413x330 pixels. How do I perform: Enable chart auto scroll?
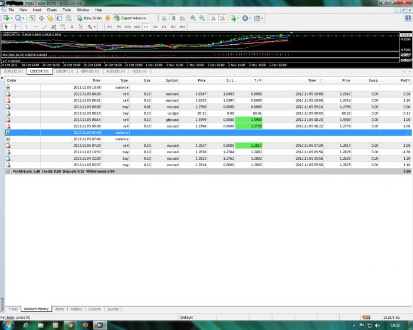tap(214, 18)
